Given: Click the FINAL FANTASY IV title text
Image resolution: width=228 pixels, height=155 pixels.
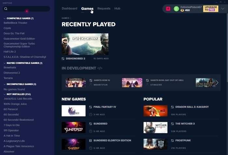Looking at the screenshot, I should pyautogui.click(x=105, y=107).
